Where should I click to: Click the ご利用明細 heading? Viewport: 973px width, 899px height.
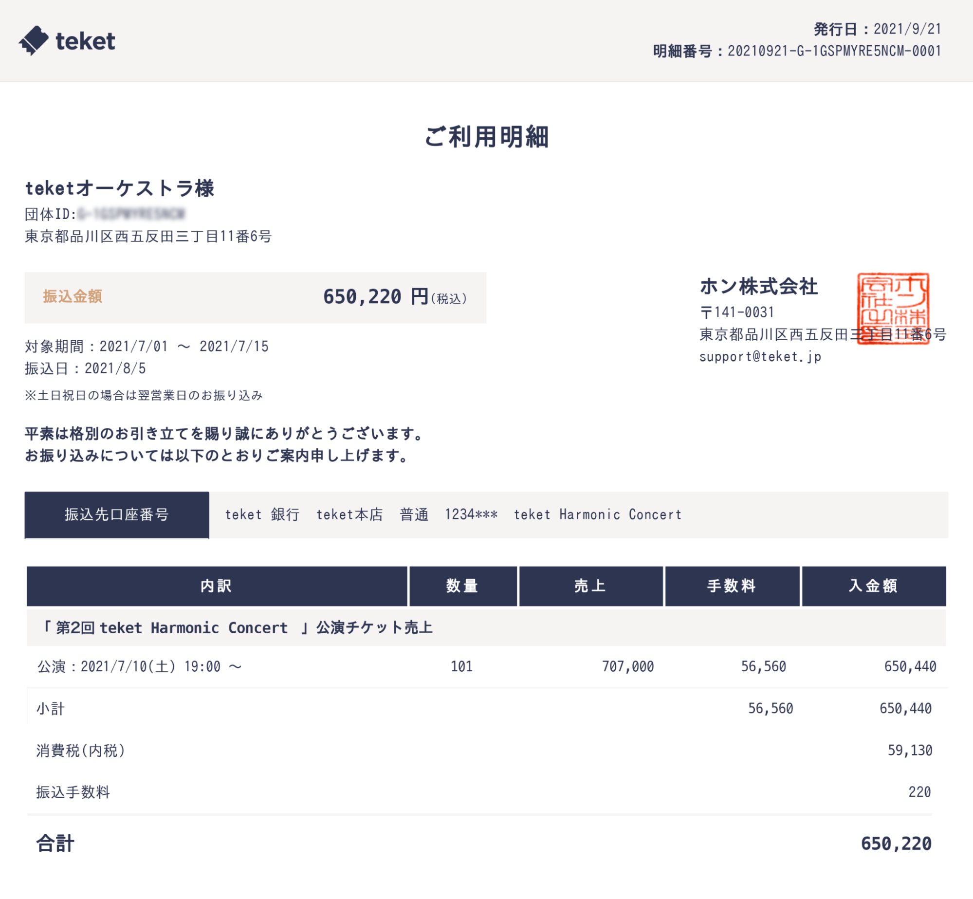click(x=487, y=137)
